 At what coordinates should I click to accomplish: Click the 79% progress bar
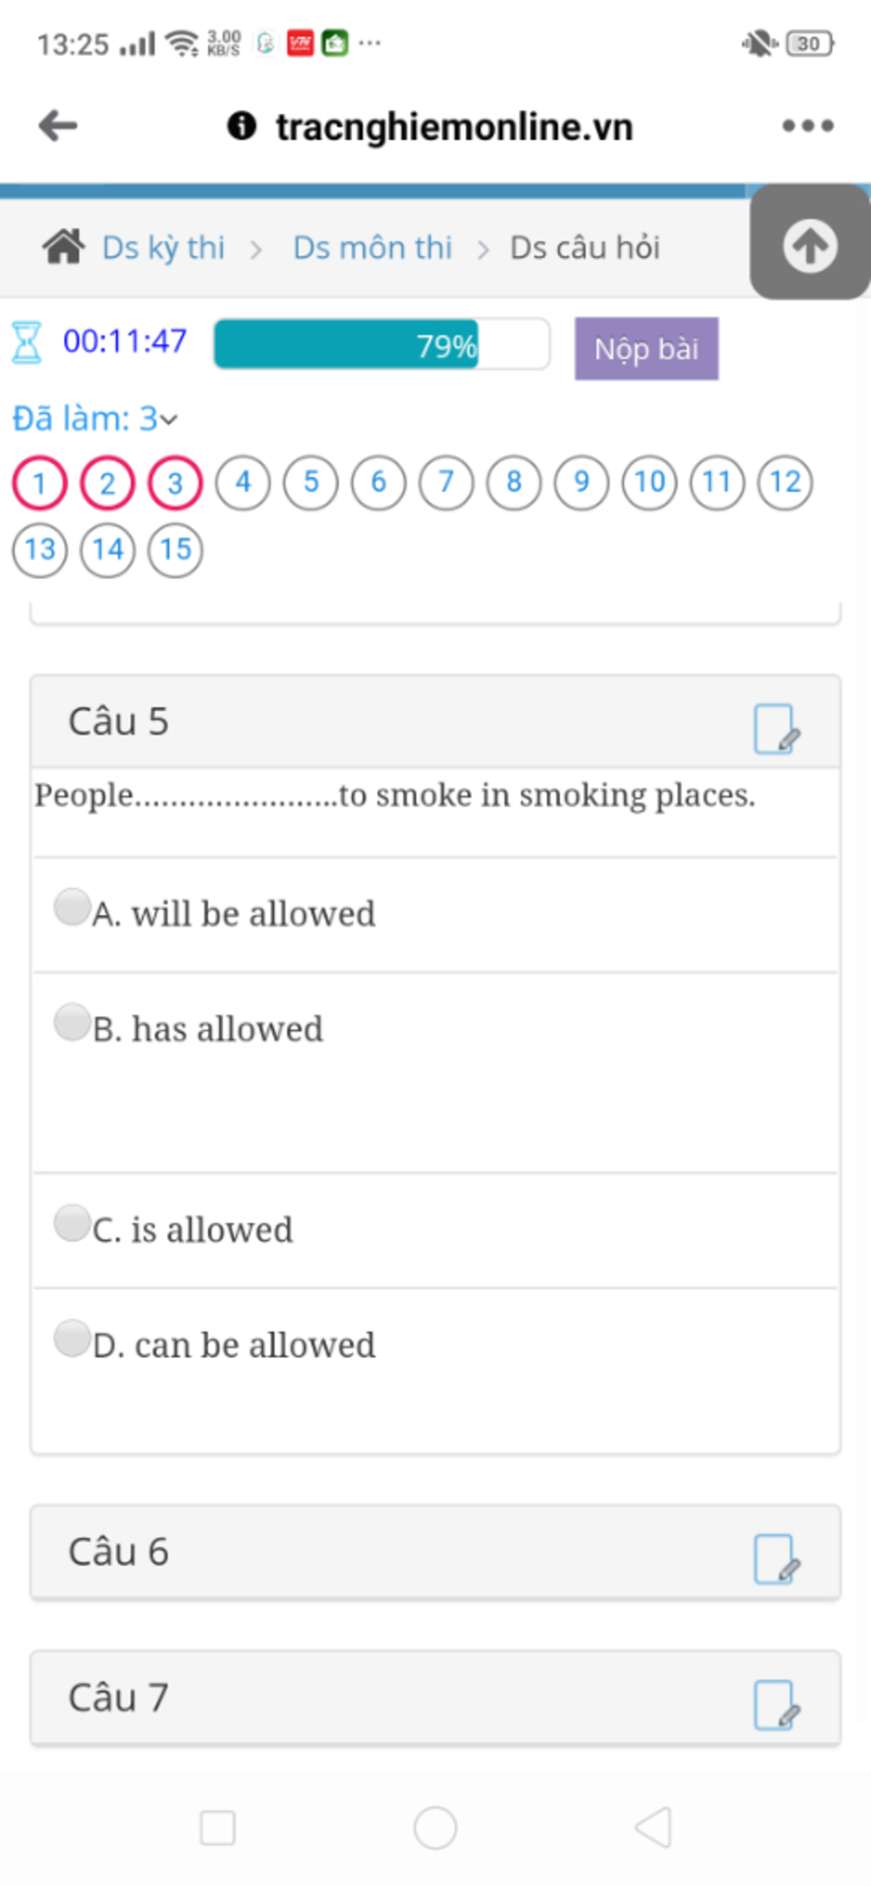(x=382, y=344)
